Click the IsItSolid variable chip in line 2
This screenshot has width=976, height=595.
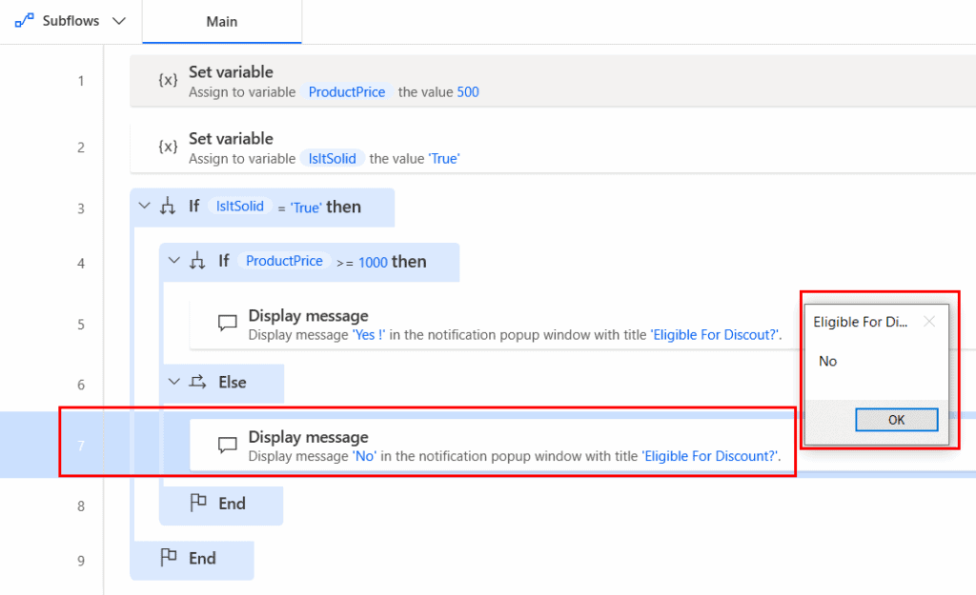click(x=333, y=159)
